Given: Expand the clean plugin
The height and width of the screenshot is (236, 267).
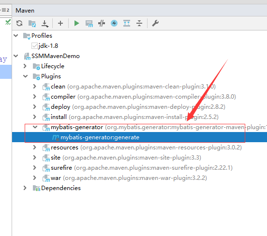Looking at the screenshot, I should click(34, 87).
